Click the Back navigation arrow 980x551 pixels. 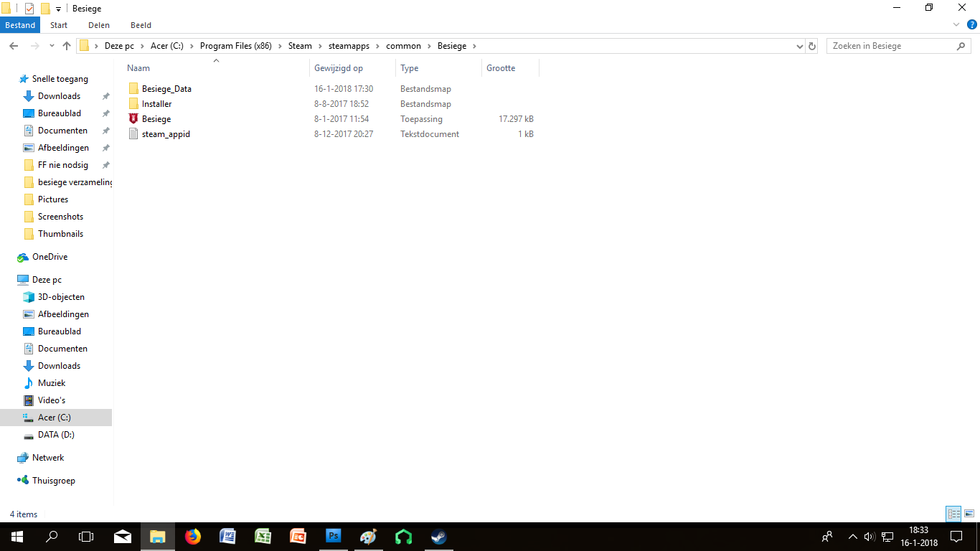point(14,46)
